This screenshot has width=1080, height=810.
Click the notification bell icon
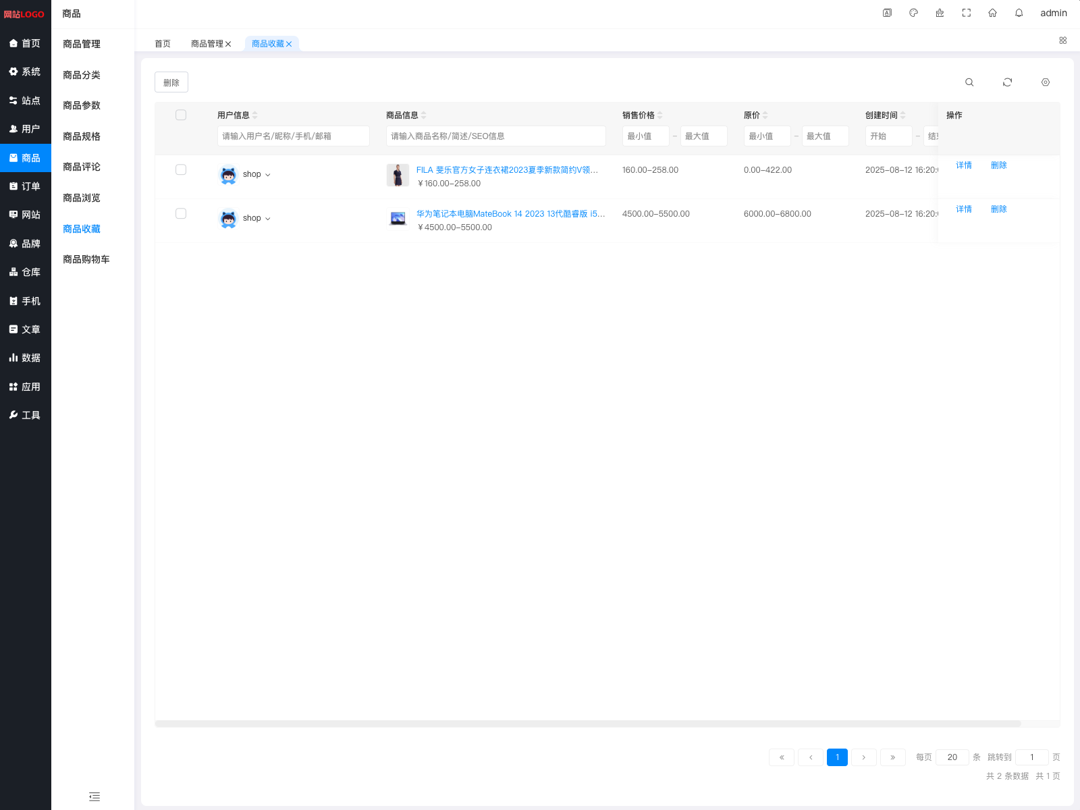coord(1019,13)
